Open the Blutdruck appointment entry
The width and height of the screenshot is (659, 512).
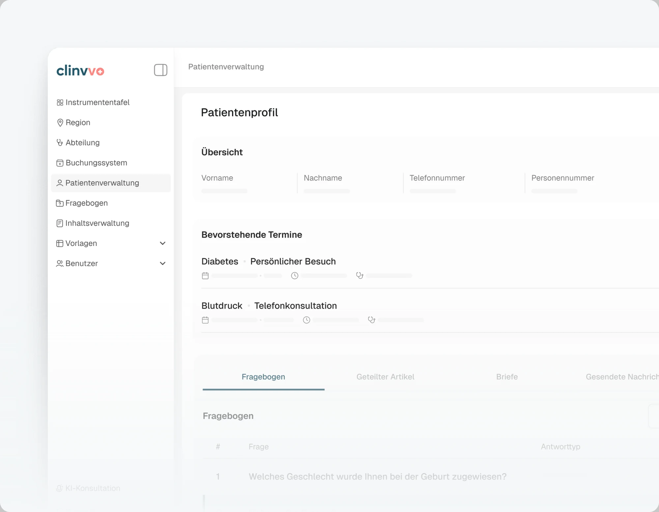(x=222, y=306)
